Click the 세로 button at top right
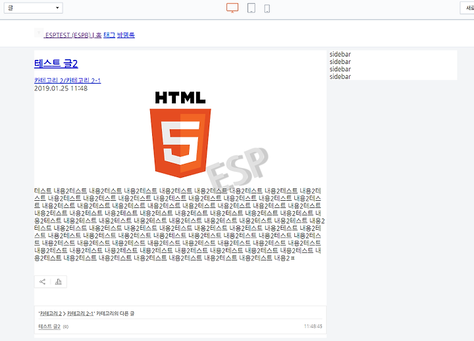 pos(467,8)
